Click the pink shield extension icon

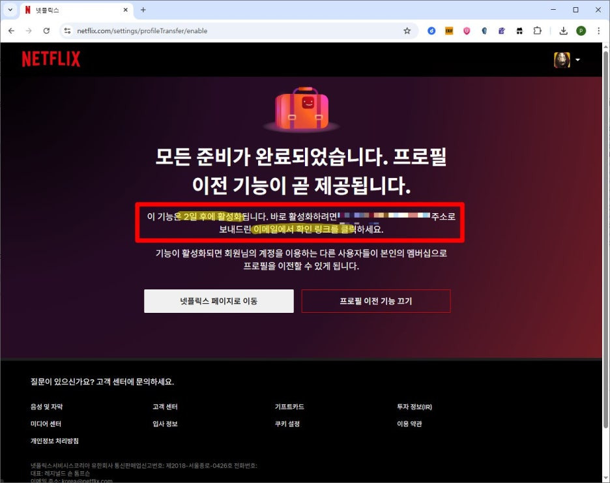tap(467, 31)
